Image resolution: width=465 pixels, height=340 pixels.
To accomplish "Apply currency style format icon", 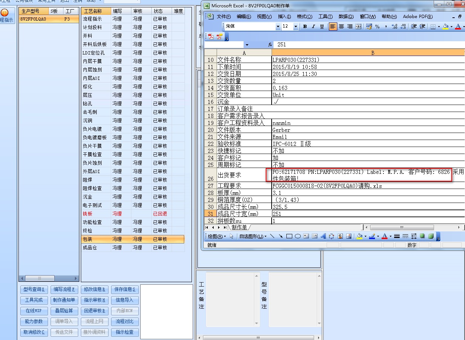I will pos(369,27).
